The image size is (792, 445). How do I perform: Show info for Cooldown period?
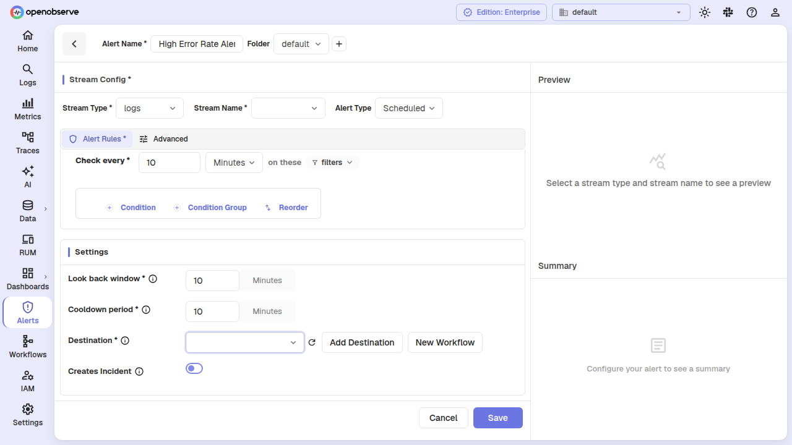(x=146, y=310)
